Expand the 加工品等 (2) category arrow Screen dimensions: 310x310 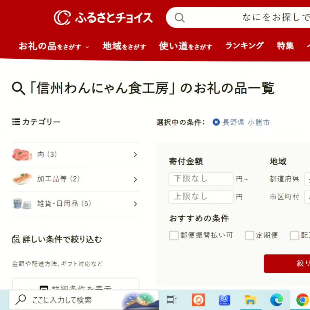135,179
